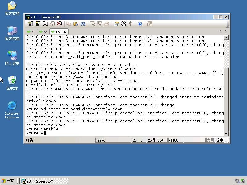
Task: Click the first system tray icon
Action: coord(237,181)
